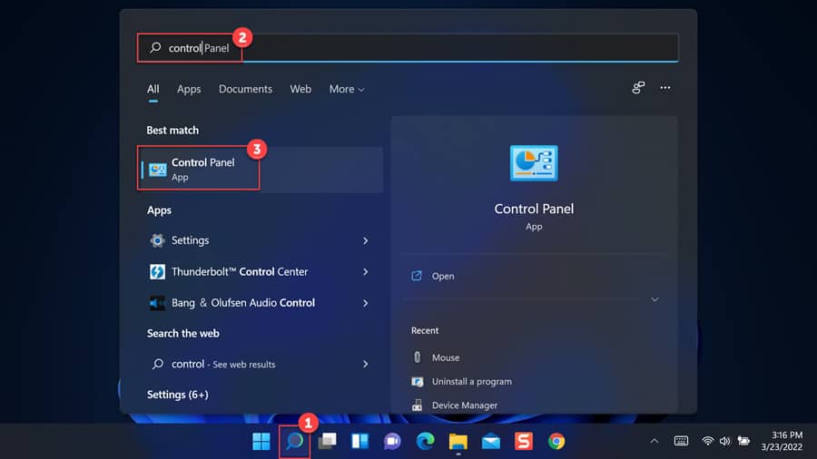Screen dimensions: 817x459
Task: Click the Settings (6+) section heading
Action: tap(178, 395)
